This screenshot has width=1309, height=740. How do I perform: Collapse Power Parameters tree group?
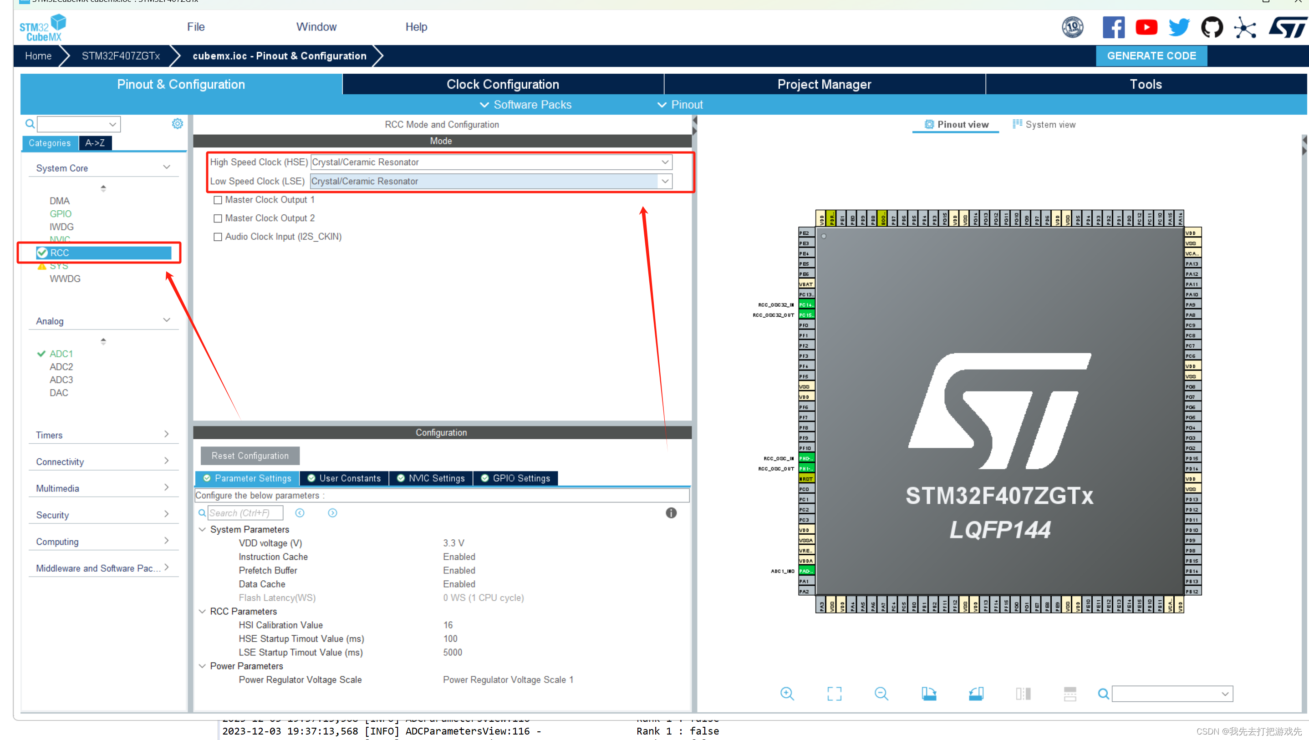202,666
